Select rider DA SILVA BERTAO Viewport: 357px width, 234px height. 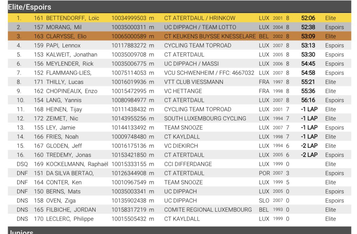(70, 173)
